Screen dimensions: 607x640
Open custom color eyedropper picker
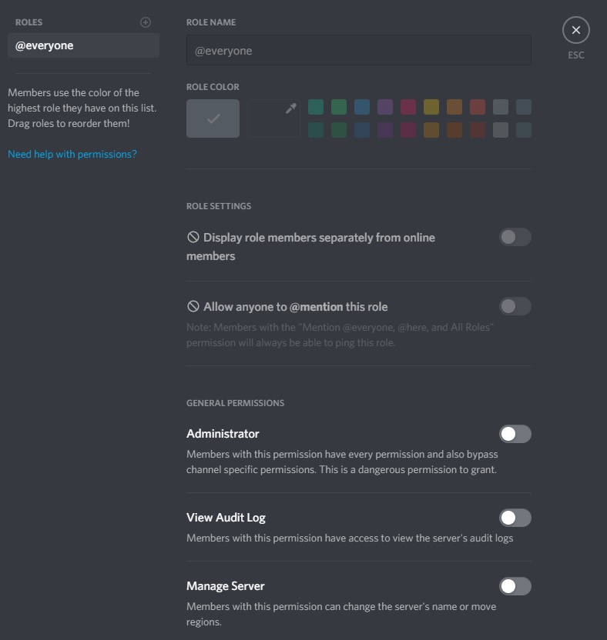pyautogui.click(x=274, y=118)
